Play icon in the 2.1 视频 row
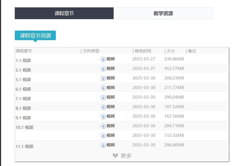 tap(103, 69)
